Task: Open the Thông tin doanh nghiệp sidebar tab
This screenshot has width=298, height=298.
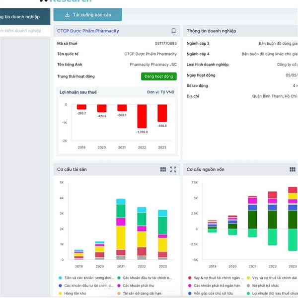Action: 25,16
